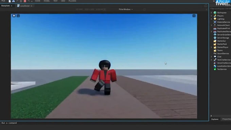Click the ReplicatedFirst icon

click(215, 29)
